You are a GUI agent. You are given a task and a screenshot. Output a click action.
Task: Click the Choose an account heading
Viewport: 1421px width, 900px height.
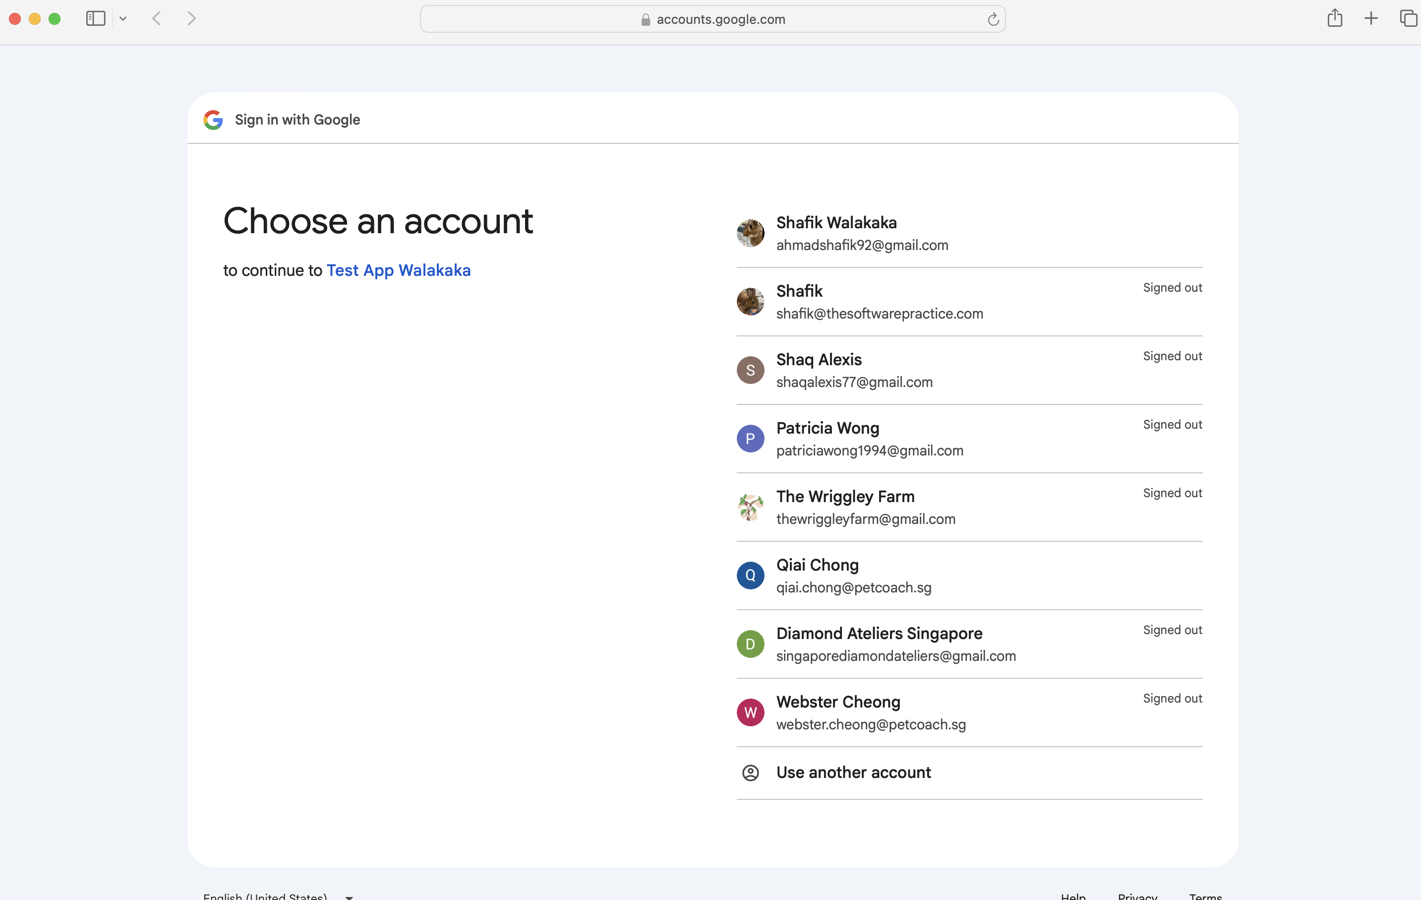tap(378, 221)
